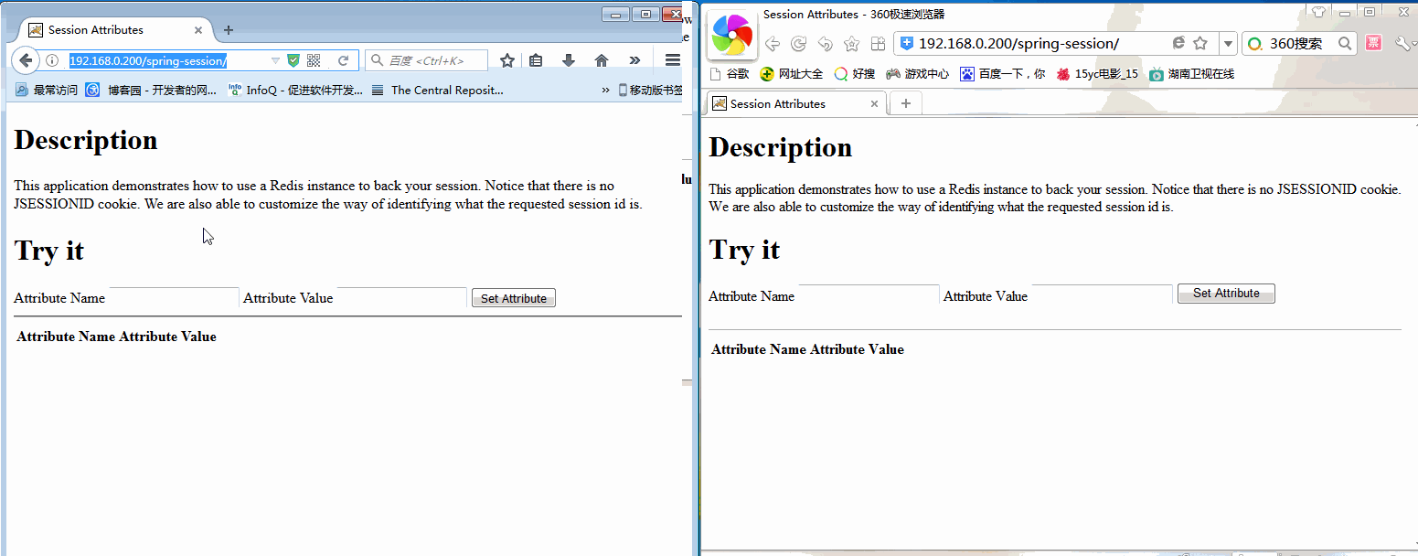Open 360 browser wrench settings menu
Image resolution: width=1418 pixels, height=556 pixels.
pos(1403,43)
